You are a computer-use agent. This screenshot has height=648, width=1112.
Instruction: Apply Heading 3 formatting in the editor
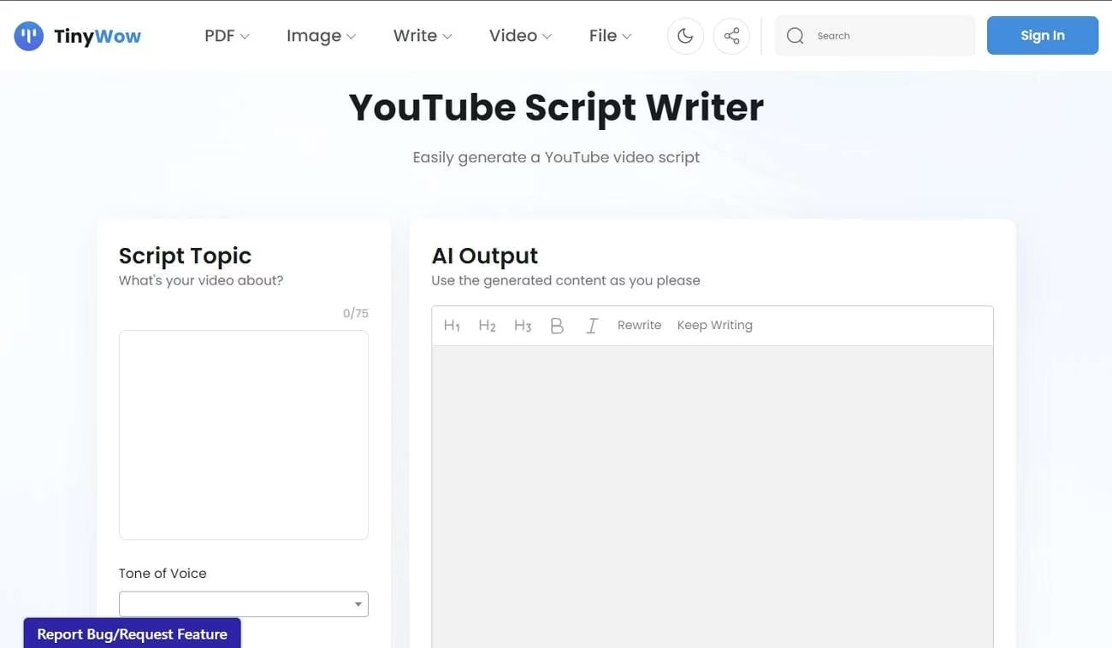point(523,326)
